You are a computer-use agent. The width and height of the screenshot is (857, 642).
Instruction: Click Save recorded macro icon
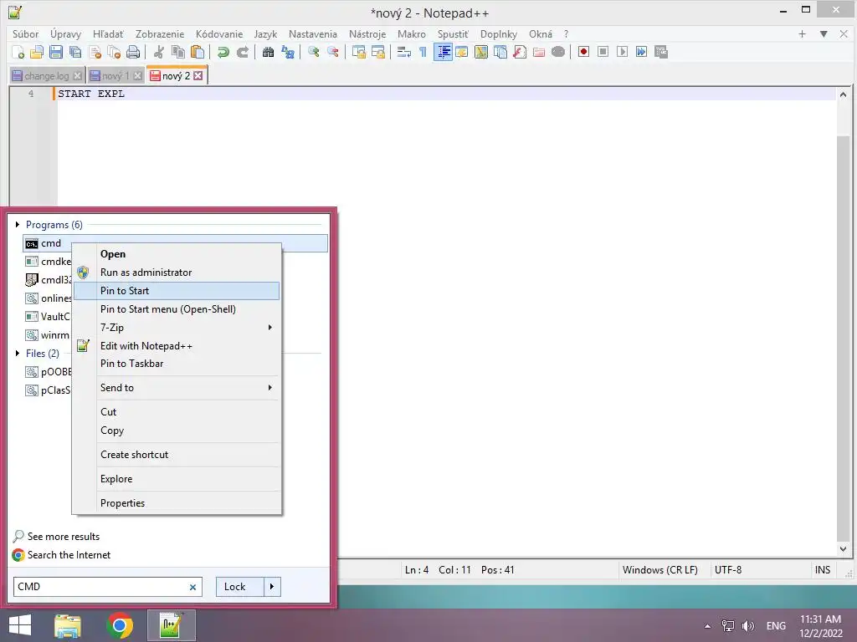[661, 52]
